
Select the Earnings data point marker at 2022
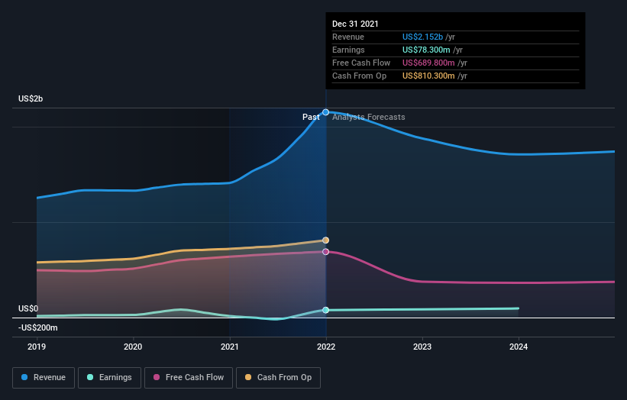(326, 310)
